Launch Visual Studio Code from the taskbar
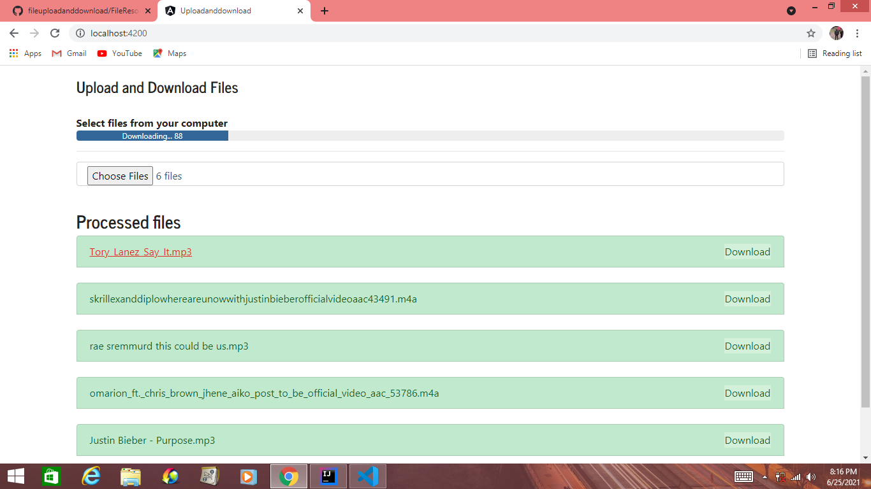The image size is (871, 489). [367, 476]
